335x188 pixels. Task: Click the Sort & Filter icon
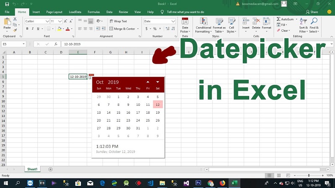pos(303,25)
